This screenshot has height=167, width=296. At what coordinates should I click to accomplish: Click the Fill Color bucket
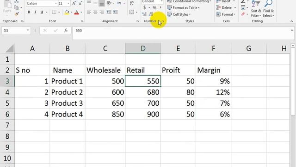point(67,13)
